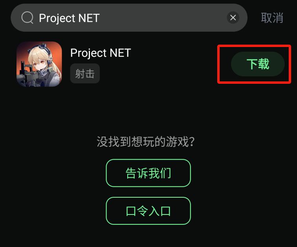297x247 pixels.
Task: Select the 射击 genre tag
Action: click(x=85, y=74)
